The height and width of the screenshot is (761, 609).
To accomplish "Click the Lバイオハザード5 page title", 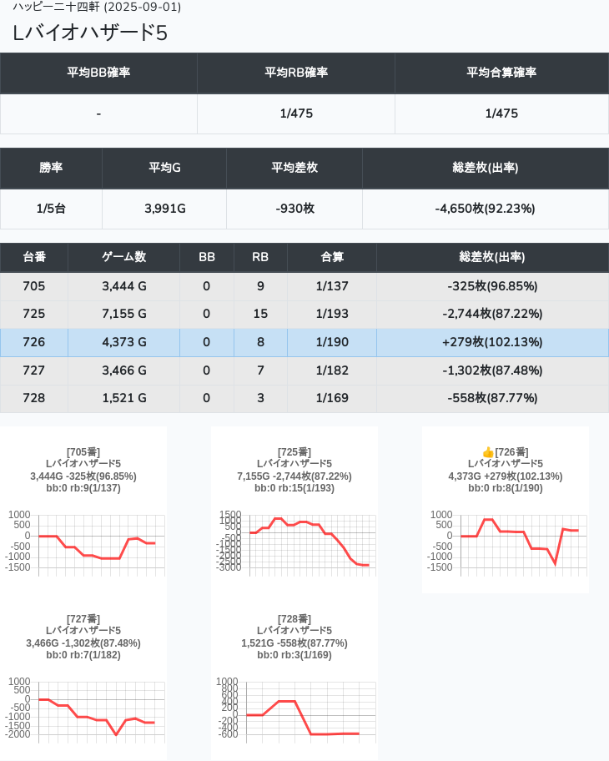I will pos(90,33).
